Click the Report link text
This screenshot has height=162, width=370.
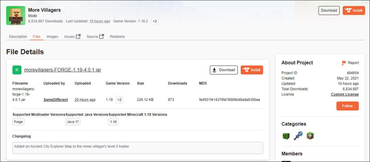pyautogui.click(x=353, y=63)
